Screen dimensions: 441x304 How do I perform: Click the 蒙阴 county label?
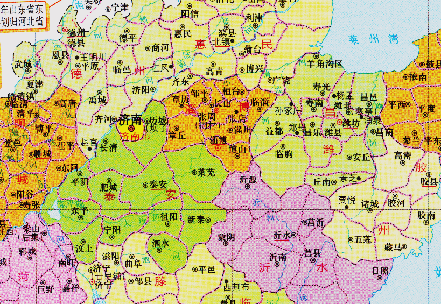pyautogui.click(x=226, y=237)
